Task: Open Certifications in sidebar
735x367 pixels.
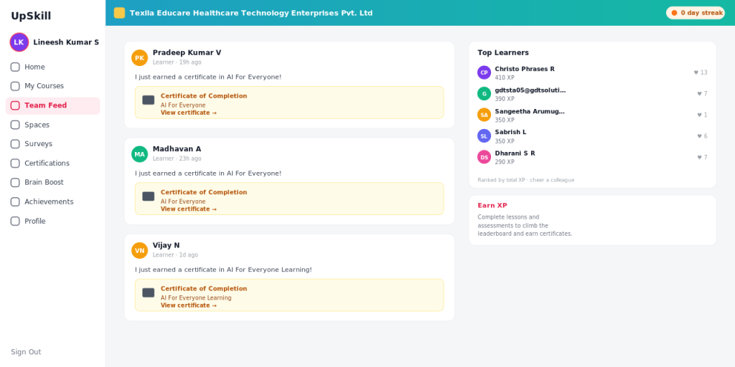Action: (52, 163)
